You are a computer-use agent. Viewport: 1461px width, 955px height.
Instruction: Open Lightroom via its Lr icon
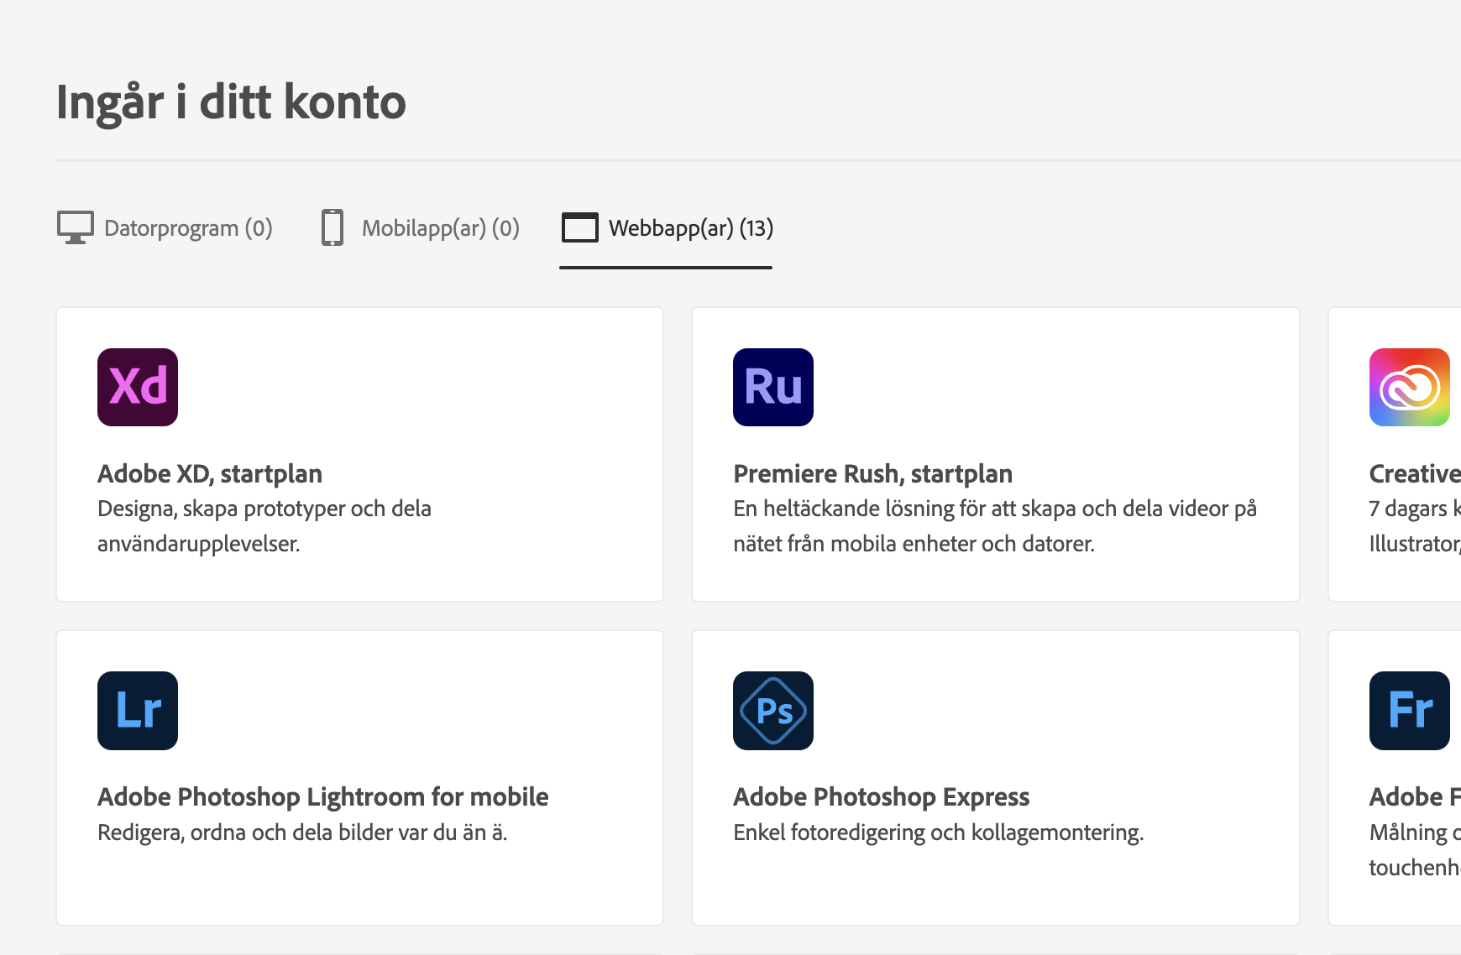pyautogui.click(x=137, y=711)
